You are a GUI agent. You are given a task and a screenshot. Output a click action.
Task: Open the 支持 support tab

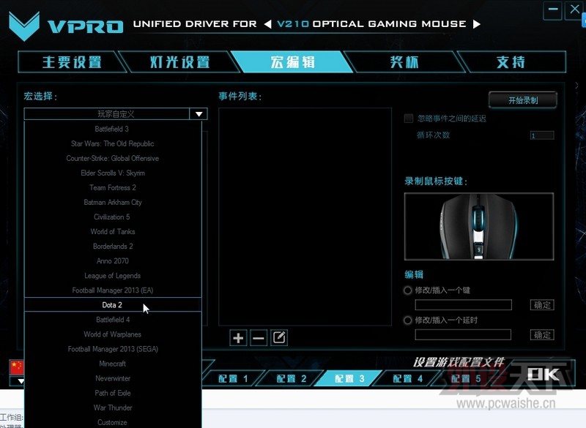[x=511, y=62]
